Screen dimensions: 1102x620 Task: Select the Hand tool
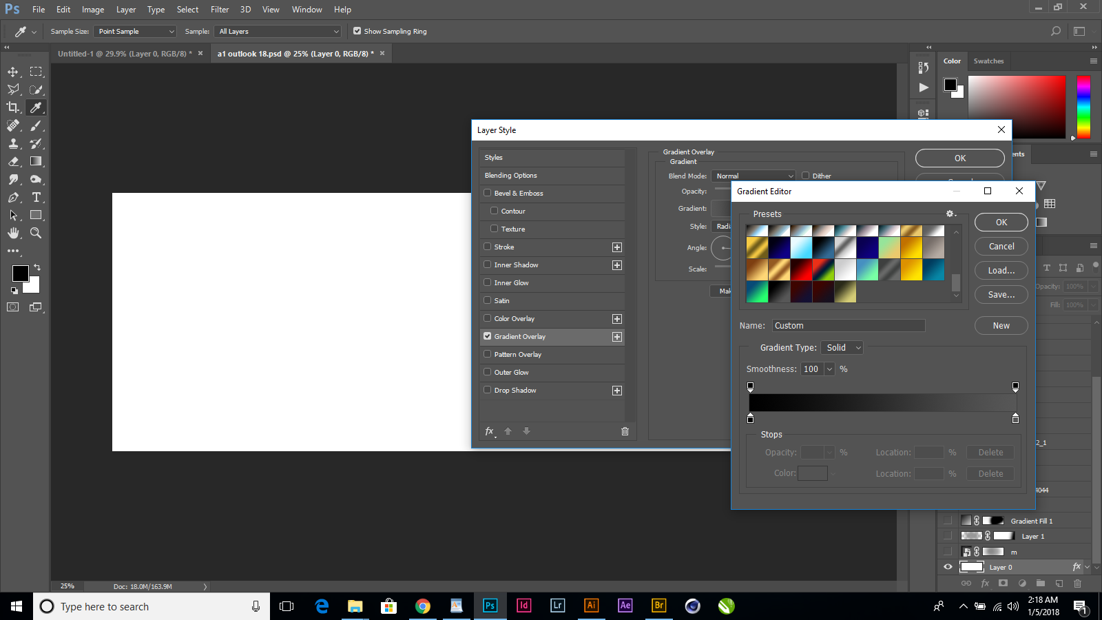click(x=14, y=233)
